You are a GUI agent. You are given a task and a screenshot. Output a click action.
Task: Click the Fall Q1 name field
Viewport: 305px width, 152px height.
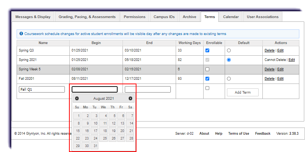(41, 90)
